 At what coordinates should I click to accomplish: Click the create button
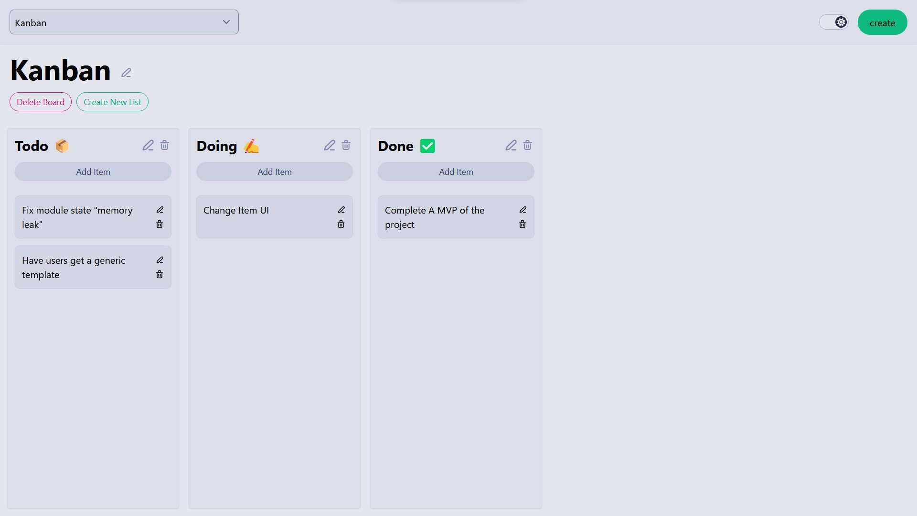[x=882, y=22]
